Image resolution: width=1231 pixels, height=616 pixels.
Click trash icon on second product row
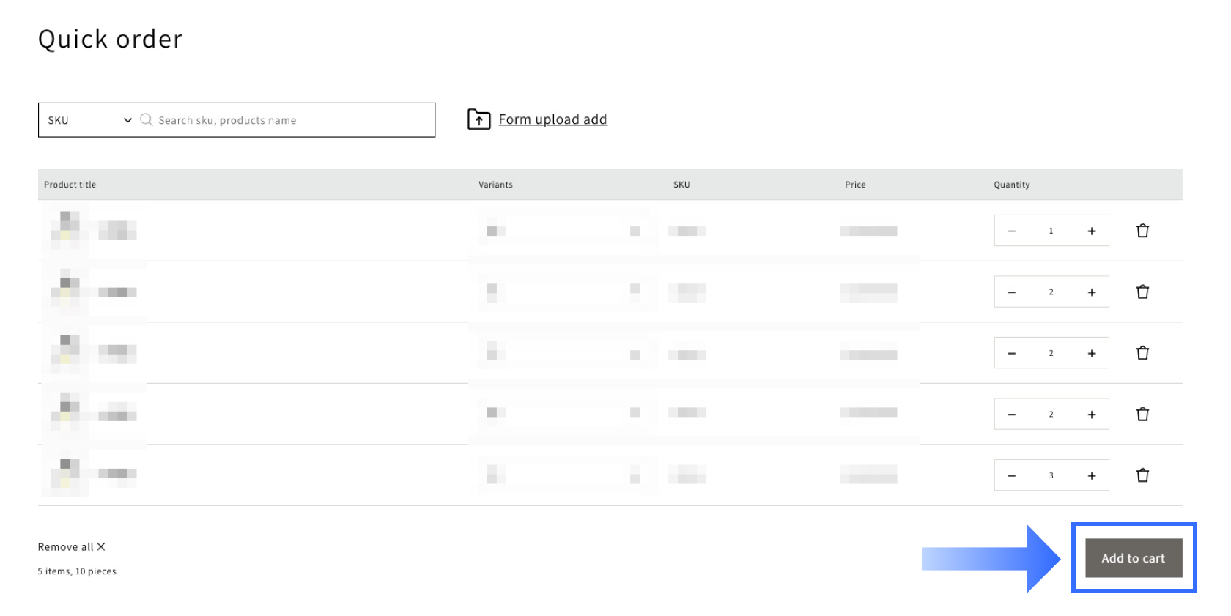(x=1142, y=292)
